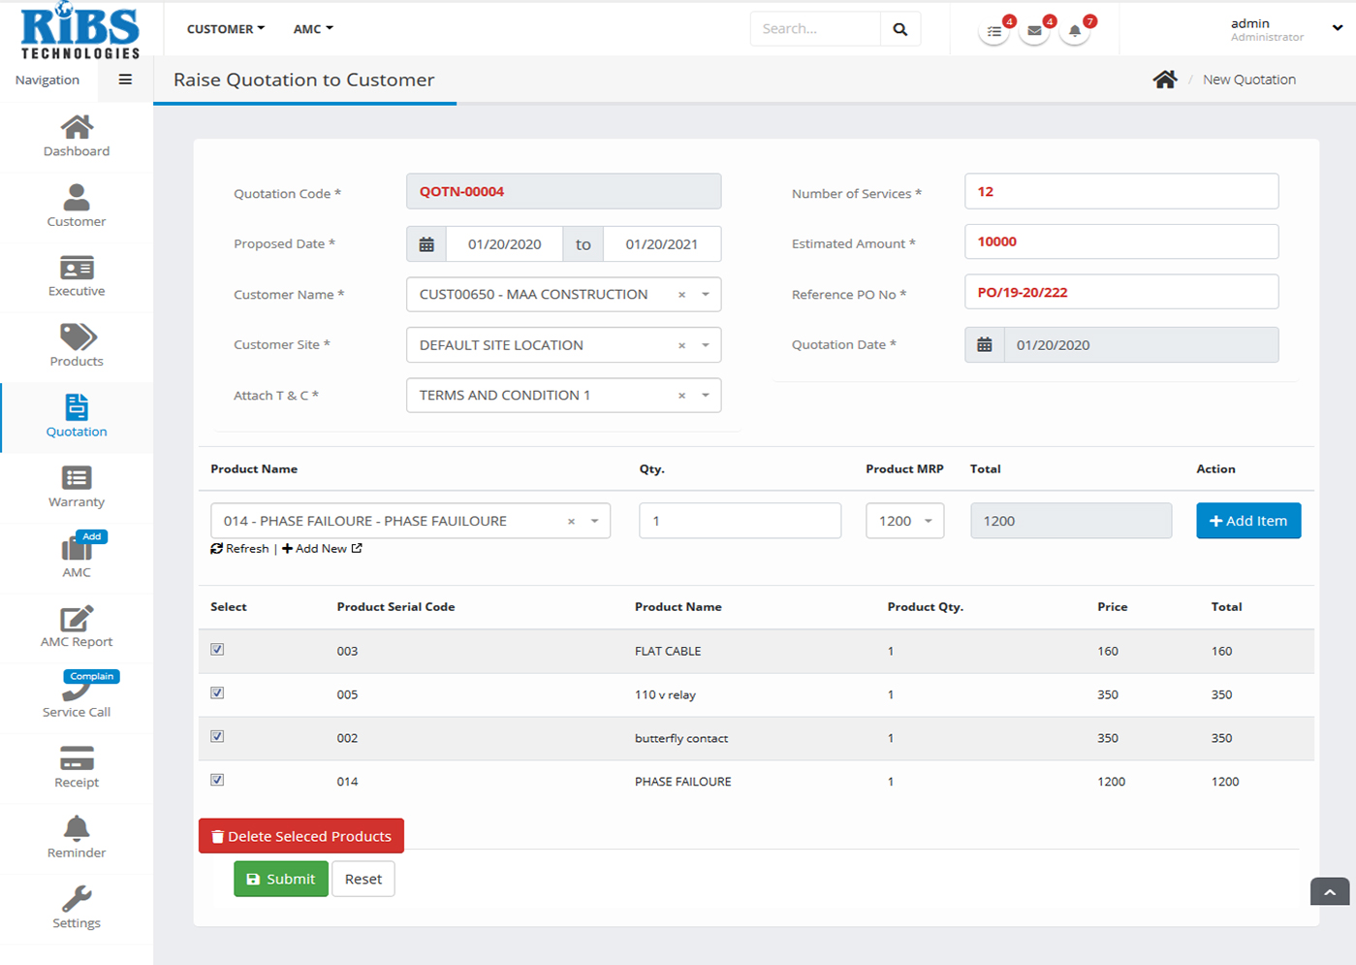Click the Estimated Amount input field
Screen dimensions: 1356x965
coord(1120,241)
